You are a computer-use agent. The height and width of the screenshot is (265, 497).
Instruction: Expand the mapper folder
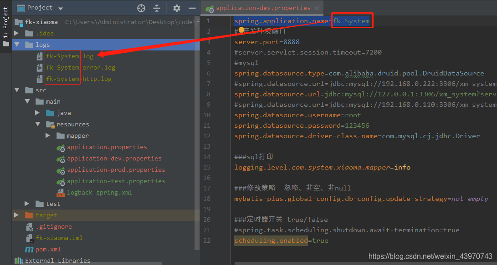coord(47,135)
